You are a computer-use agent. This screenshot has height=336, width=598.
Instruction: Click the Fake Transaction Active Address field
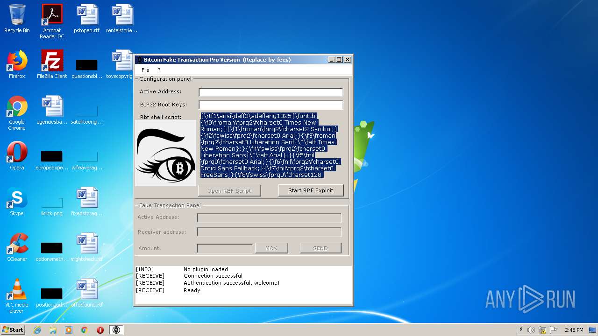tap(269, 218)
